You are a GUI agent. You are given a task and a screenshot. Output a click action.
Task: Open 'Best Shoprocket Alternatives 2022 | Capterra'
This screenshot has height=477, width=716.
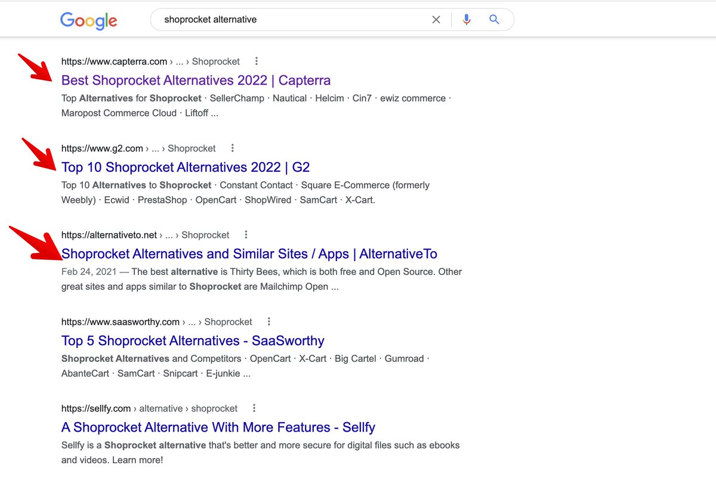(x=196, y=80)
